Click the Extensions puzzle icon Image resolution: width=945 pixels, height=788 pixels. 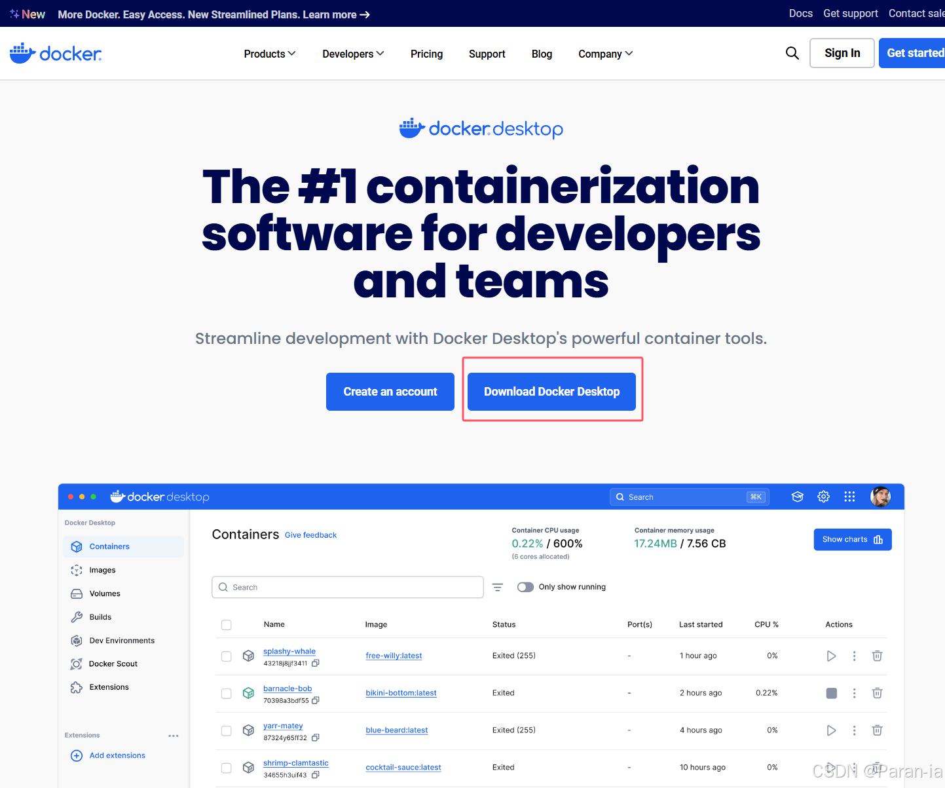click(x=77, y=687)
